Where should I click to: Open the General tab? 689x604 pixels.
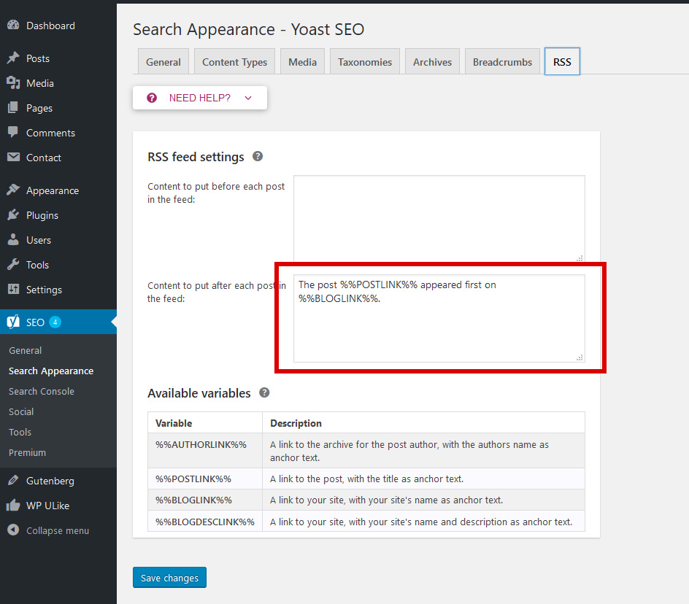point(163,62)
